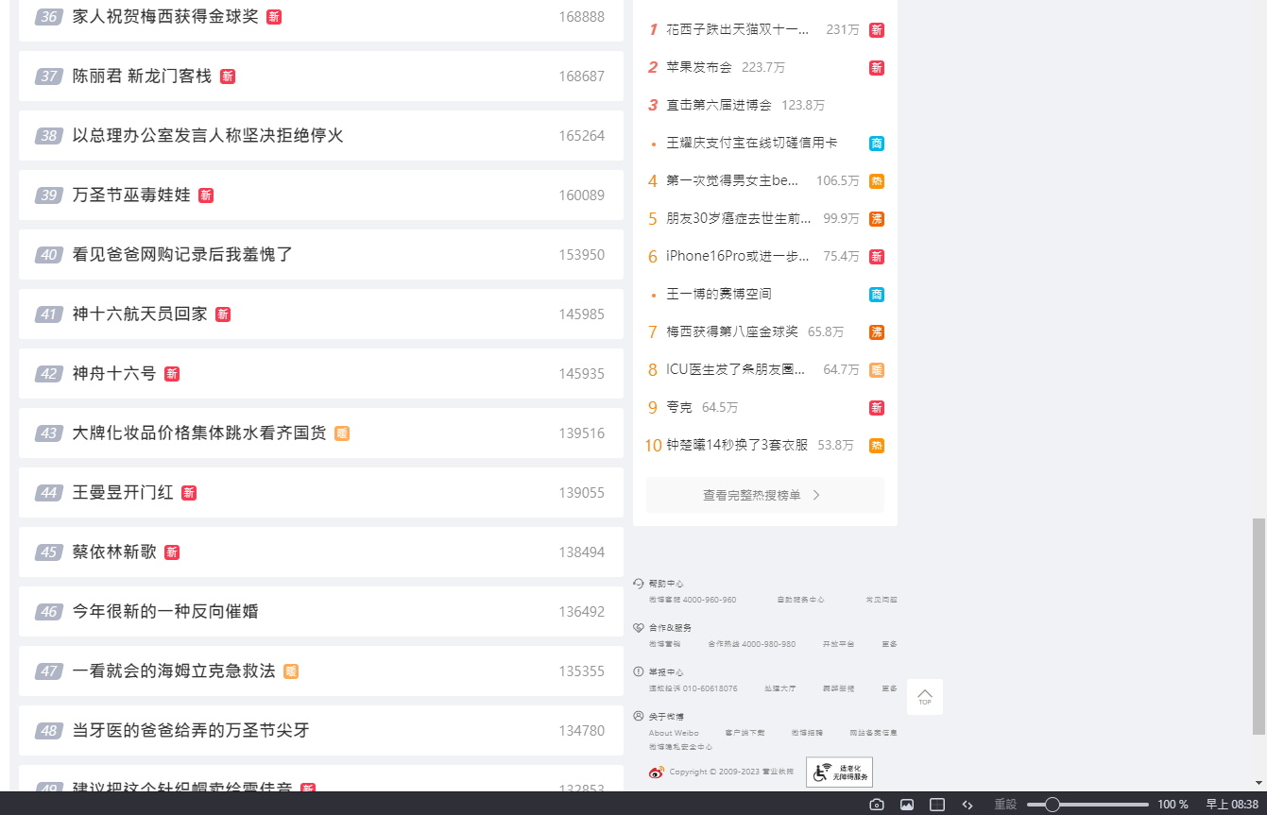1267x815 pixels.
Task: Click the rank number 40 badge
Action: [49, 255]
